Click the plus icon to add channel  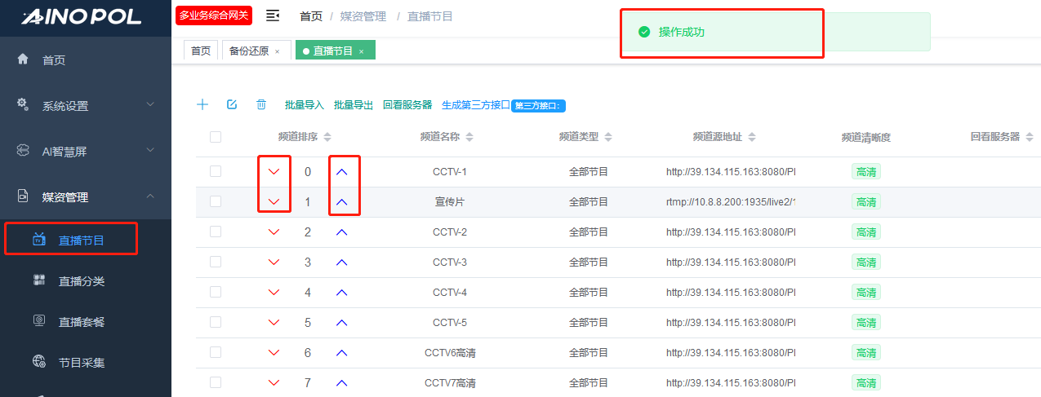coord(202,104)
